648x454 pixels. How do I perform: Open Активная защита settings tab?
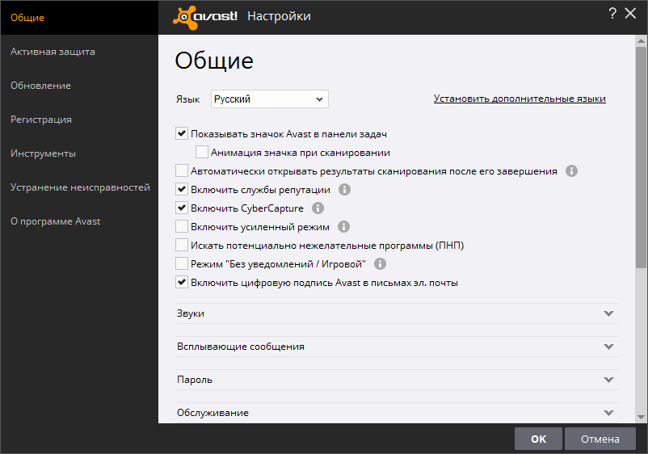[x=79, y=52]
